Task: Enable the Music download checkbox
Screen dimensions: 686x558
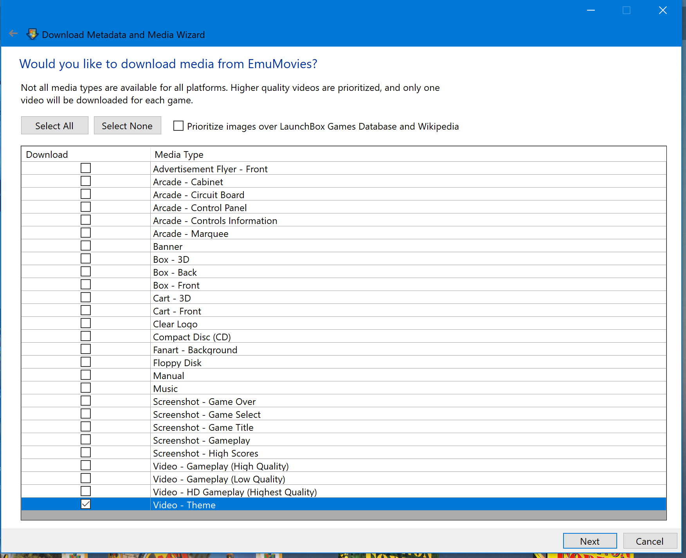Action: (x=86, y=388)
